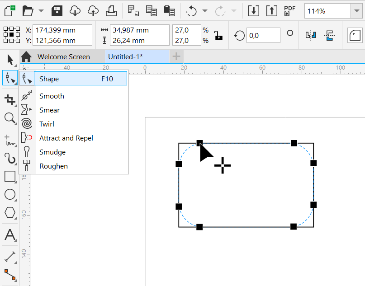Choose Shape F10 in flyout
This screenshot has height=286, width=365.
[74, 79]
